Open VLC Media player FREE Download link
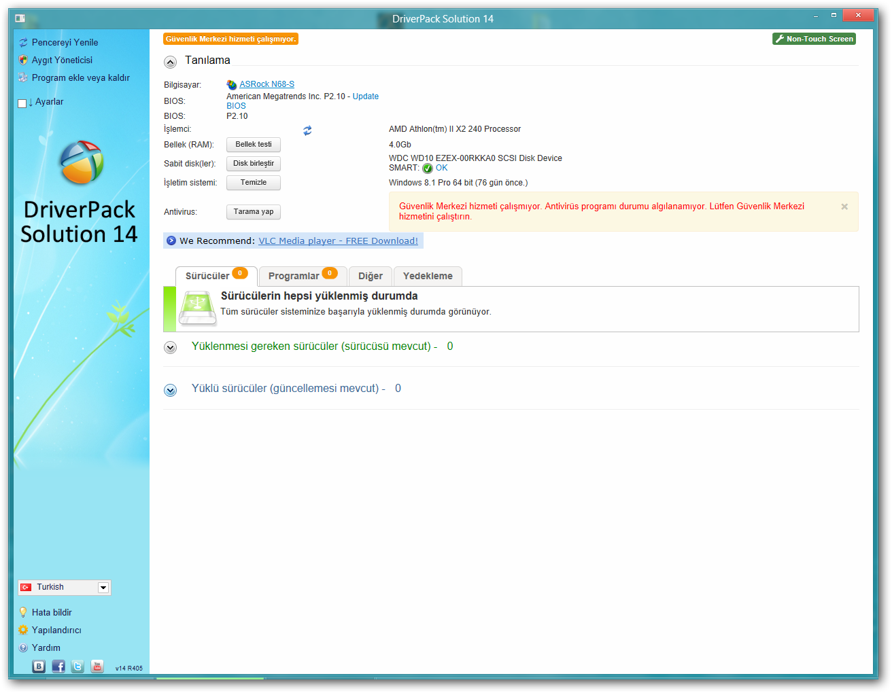The height and width of the screenshot is (693, 892). (x=338, y=241)
